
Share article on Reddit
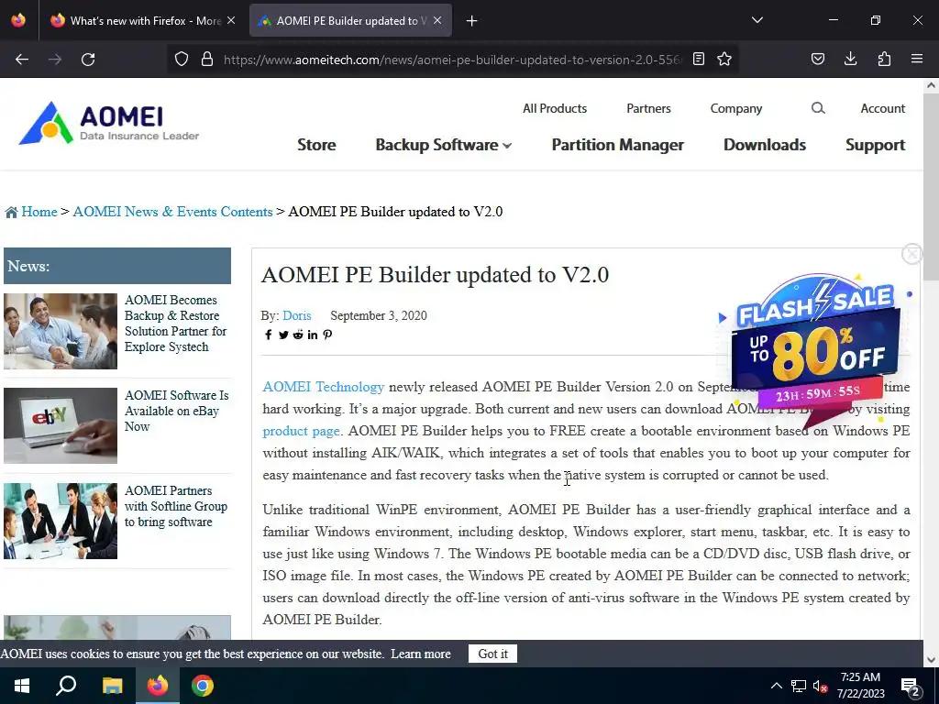[298, 335]
